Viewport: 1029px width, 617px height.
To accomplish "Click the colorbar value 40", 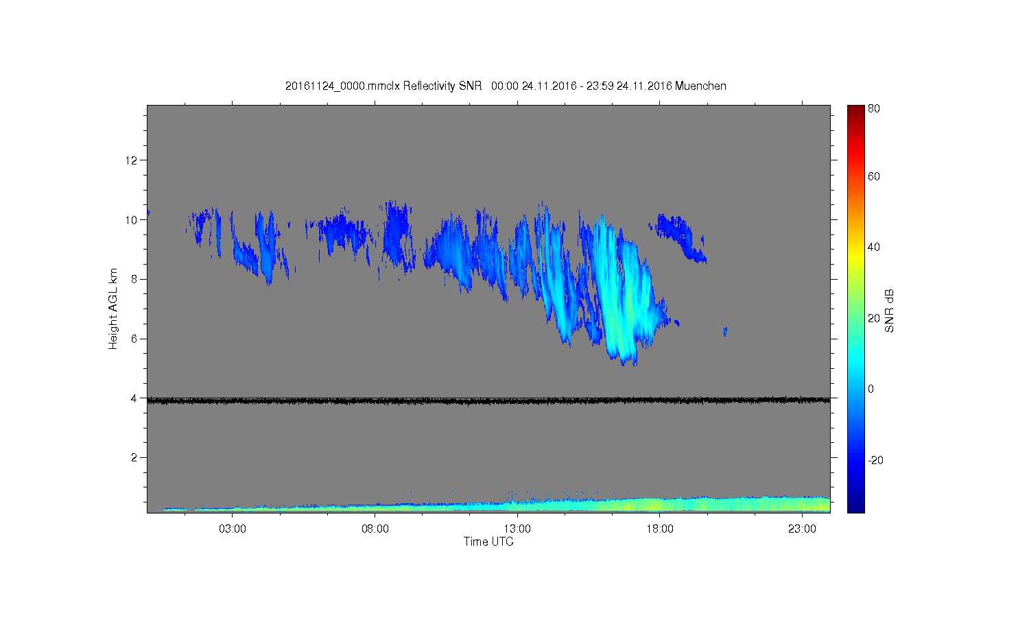I will coord(874,247).
